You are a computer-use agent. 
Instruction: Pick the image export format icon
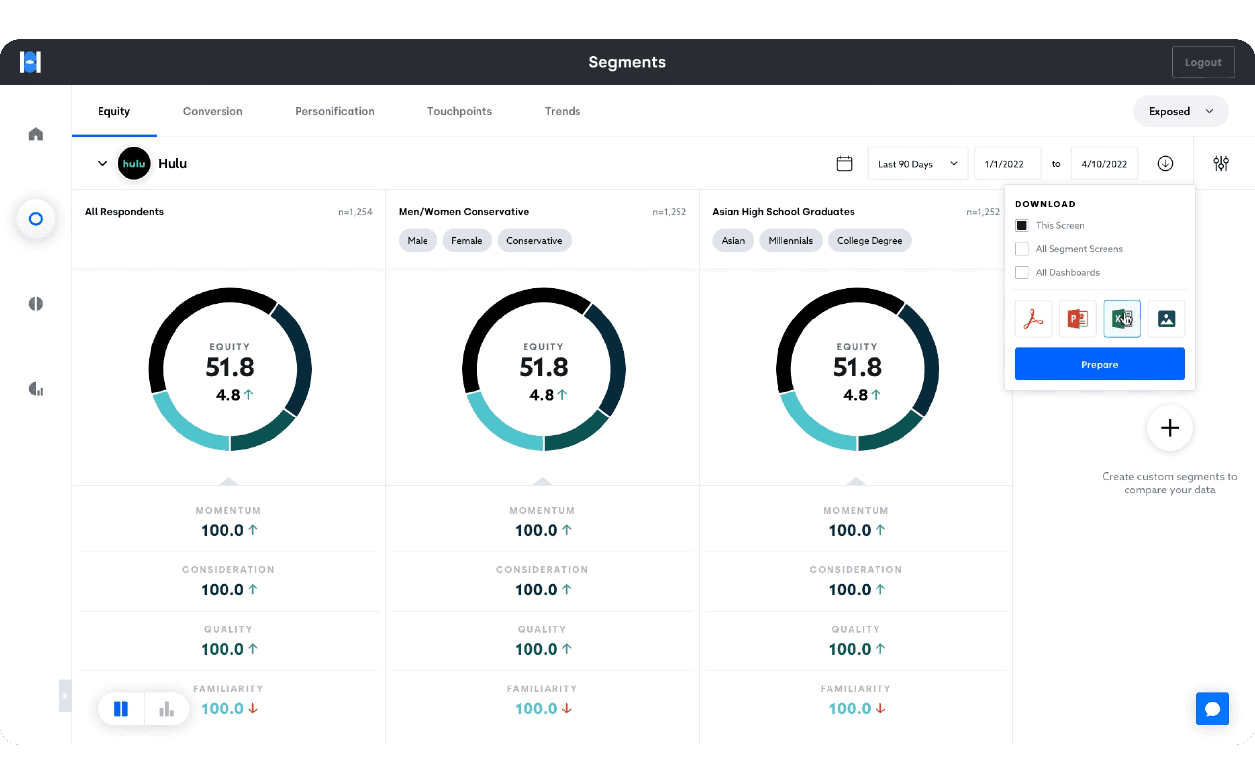[1166, 318]
